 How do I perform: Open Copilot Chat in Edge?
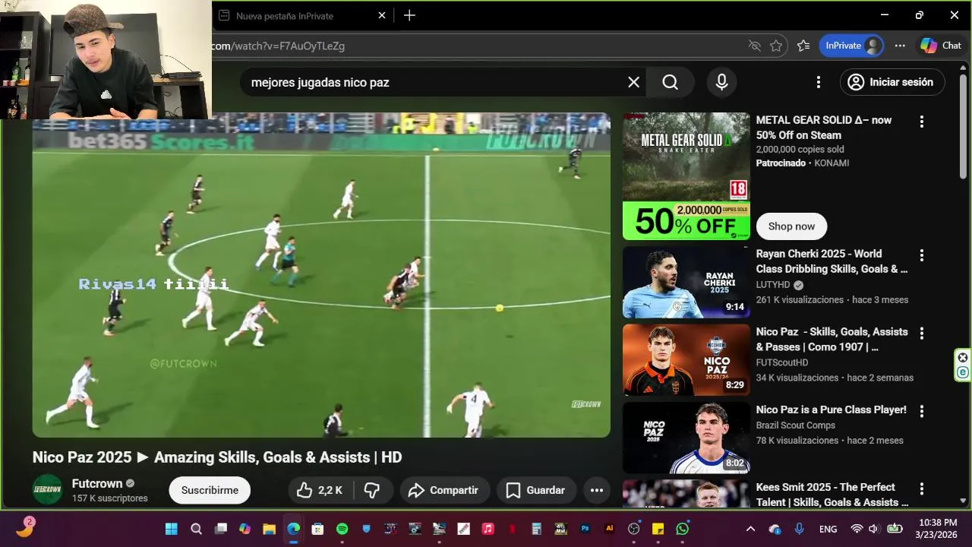pos(941,46)
